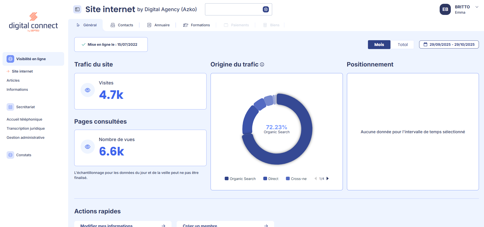
Task: Click the Modifier mes informations quick action
Action: [123, 225]
